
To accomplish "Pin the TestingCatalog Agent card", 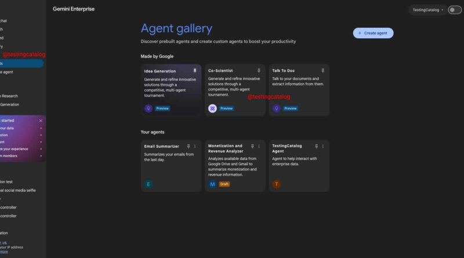I will tap(316, 146).
